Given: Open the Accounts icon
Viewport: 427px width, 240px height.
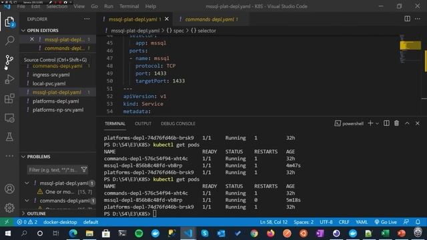Looking at the screenshot, I should tap(9, 189).
